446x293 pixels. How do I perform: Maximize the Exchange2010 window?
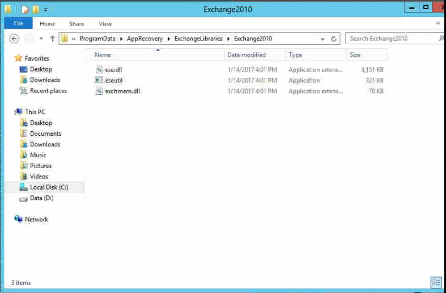pyautogui.click(x=426, y=8)
